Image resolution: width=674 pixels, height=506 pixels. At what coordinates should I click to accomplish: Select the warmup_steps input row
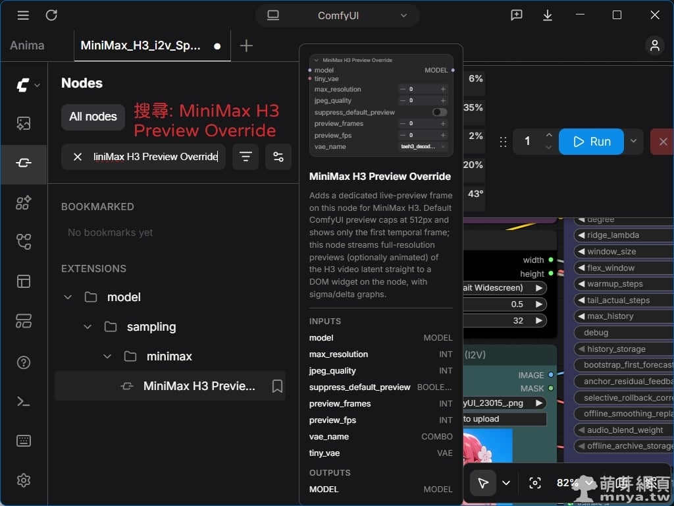(x=623, y=284)
